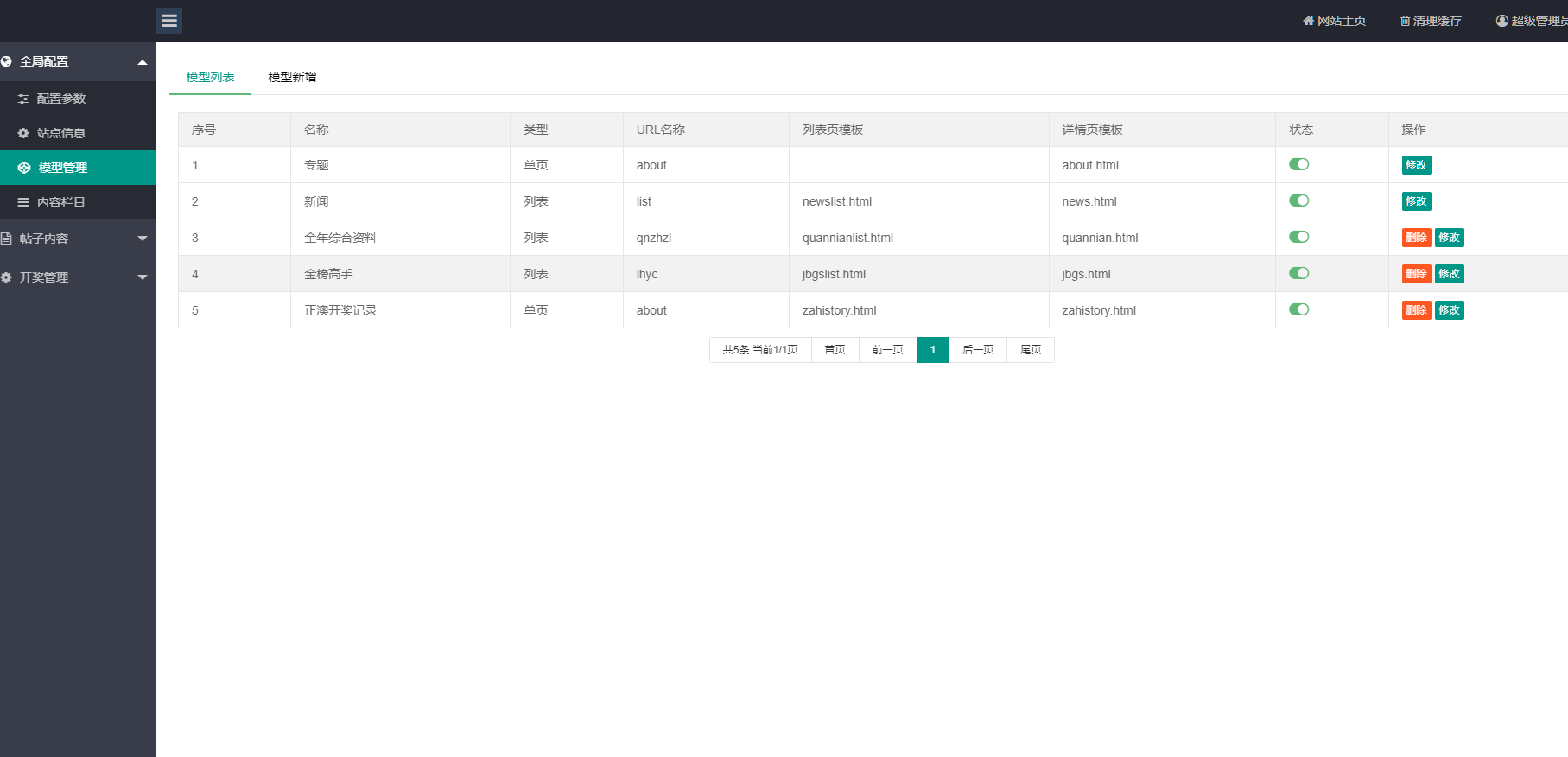Switch to the 模型新增 tab

point(292,77)
